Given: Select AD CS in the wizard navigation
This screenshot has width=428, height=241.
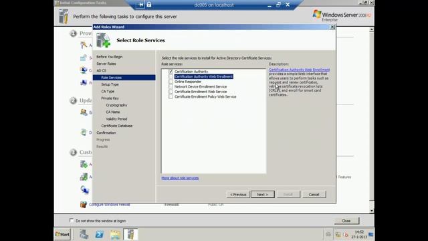Looking at the screenshot, I should [x=101, y=70].
